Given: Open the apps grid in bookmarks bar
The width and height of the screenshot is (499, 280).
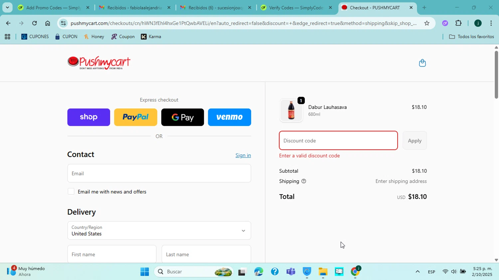Looking at the screenshot, I should pos(7,37).
